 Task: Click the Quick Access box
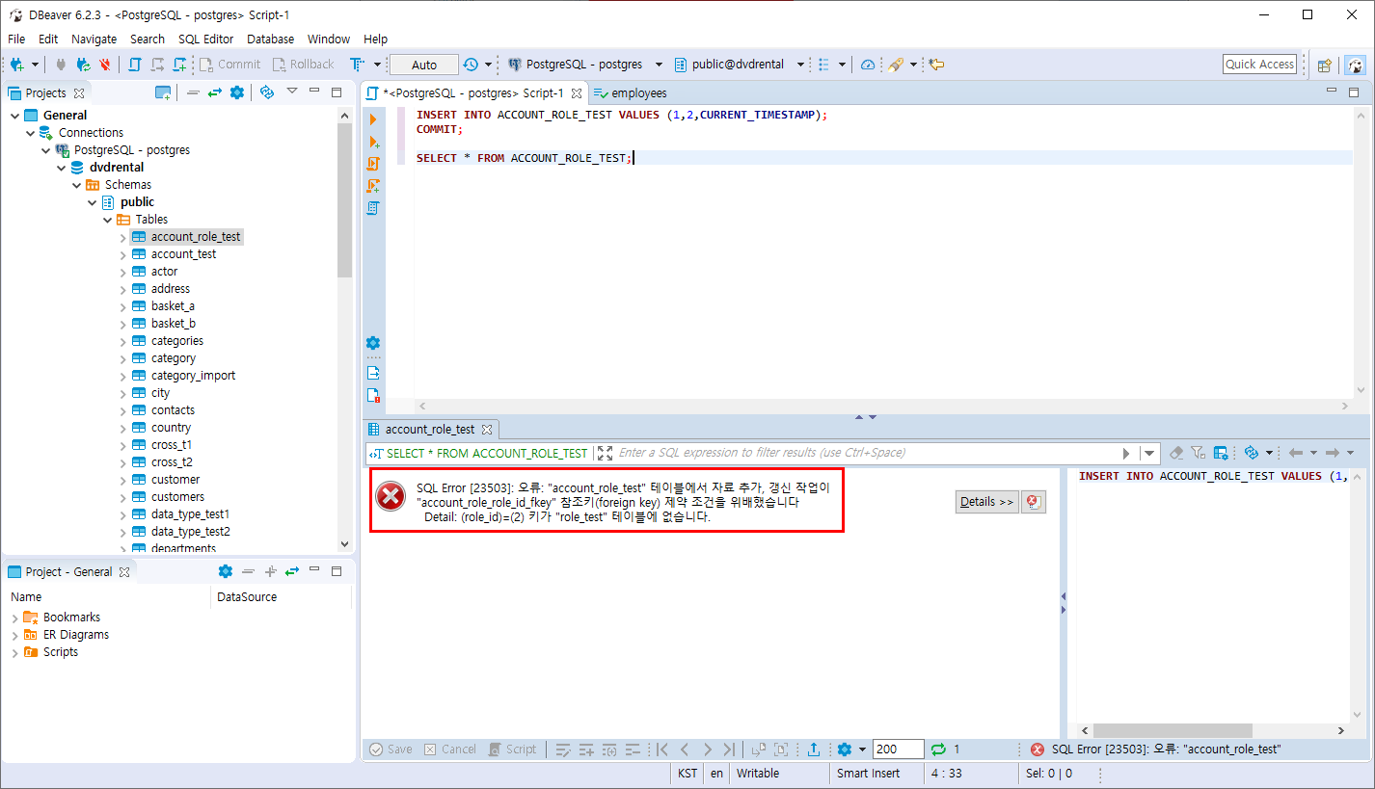[1259, 65]
